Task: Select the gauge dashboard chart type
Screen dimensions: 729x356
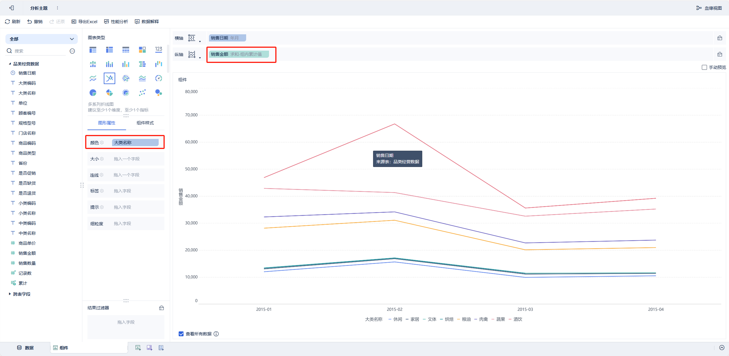Action: point(159,78)
